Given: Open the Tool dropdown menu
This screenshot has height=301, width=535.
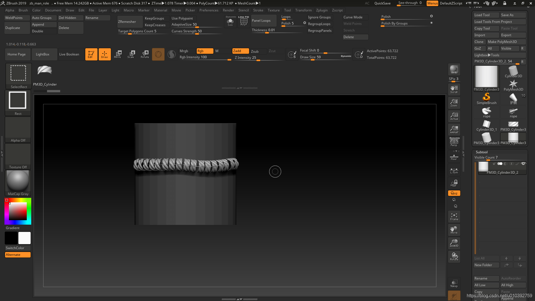Looking at the screenshot, I should 287,10.
